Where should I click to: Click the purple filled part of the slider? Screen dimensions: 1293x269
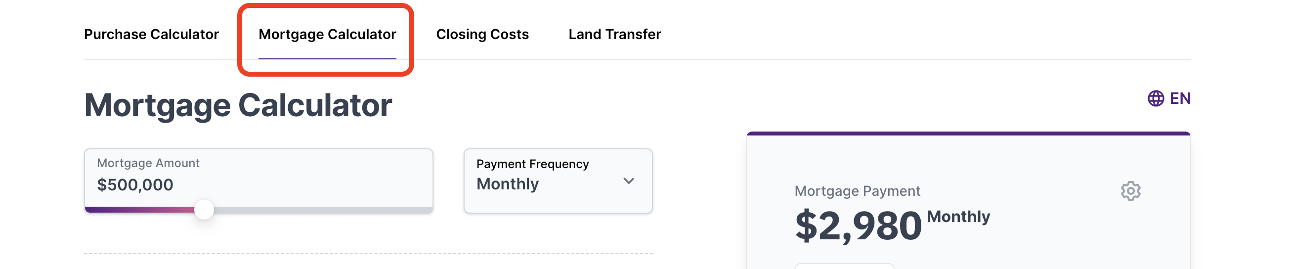140,210
